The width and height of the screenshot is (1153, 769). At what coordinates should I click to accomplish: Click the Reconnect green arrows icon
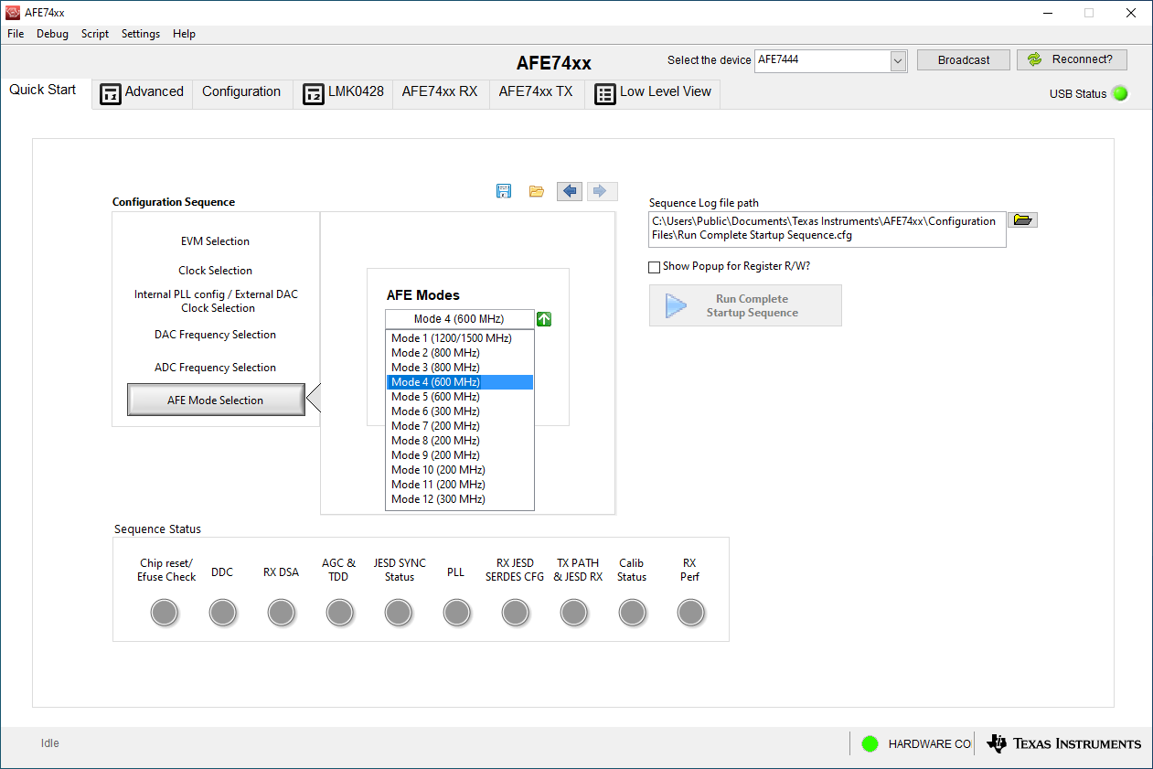1035,59
